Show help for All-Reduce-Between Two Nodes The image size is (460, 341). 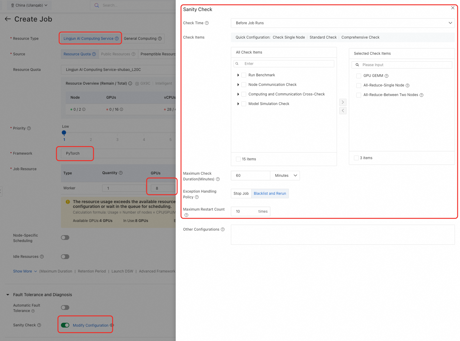click(x=421, y=95)
